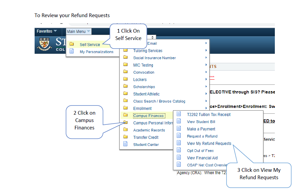Click the View My Refund Requests page icon
Viewport: 295px width, 196px height.
click(179, 143)
